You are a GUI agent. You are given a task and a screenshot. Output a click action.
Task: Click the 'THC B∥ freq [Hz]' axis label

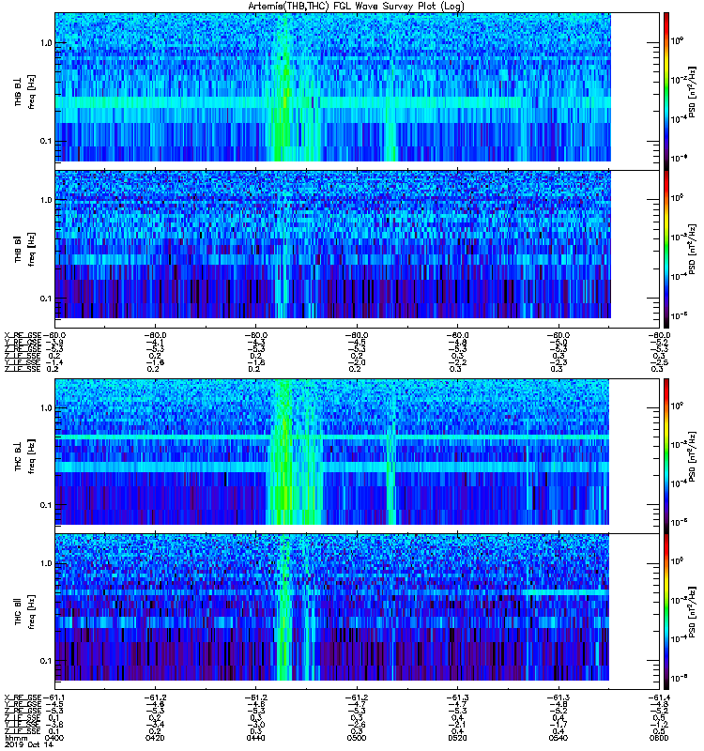click(24, 612)
